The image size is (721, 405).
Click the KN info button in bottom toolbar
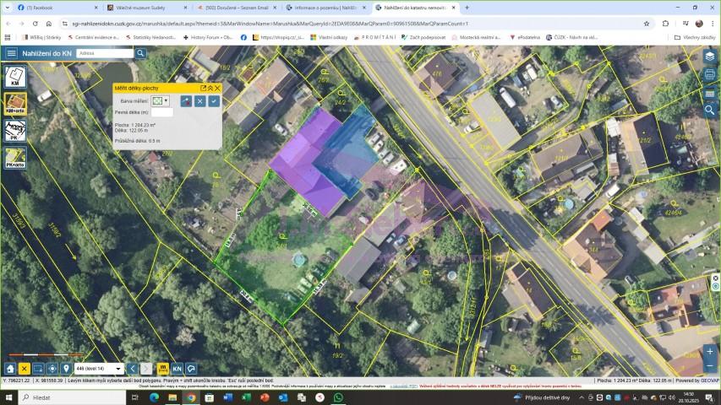(178, 369)
